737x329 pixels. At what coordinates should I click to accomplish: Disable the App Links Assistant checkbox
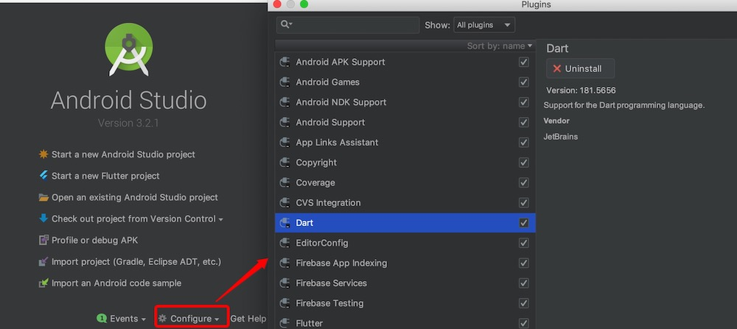point(523,143)
